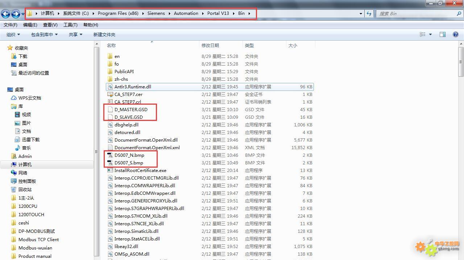Open the 编辑(E) menu
The image size is (464, 260).
coord(30,25)
